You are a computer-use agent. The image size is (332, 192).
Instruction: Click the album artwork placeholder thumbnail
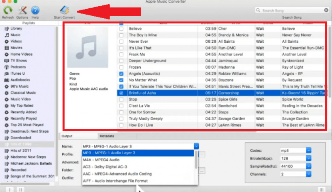[x=88, y=47]
